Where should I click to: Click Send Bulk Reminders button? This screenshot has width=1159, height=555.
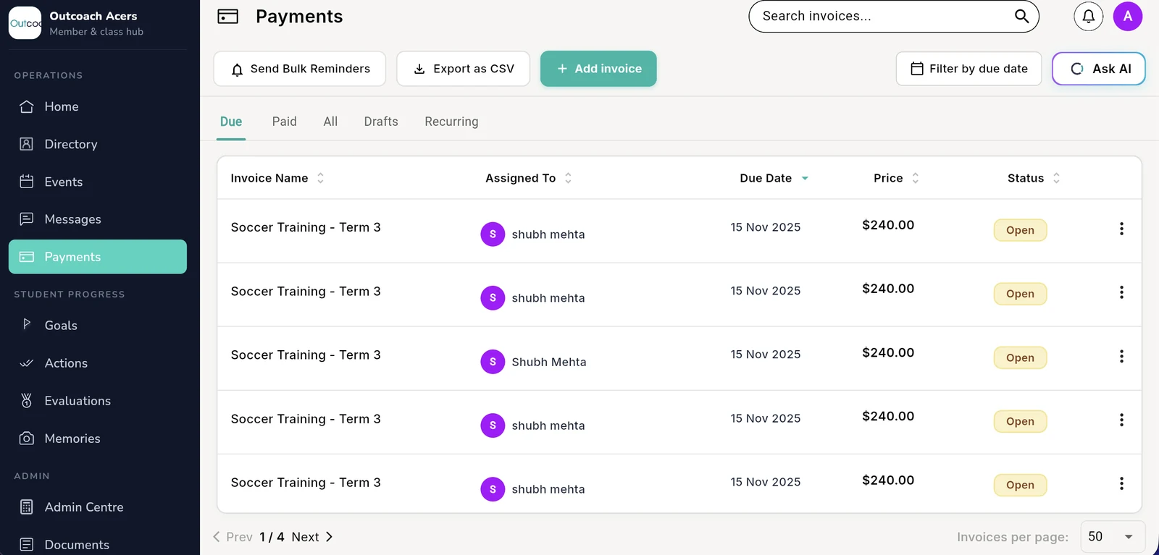point(300,69)
